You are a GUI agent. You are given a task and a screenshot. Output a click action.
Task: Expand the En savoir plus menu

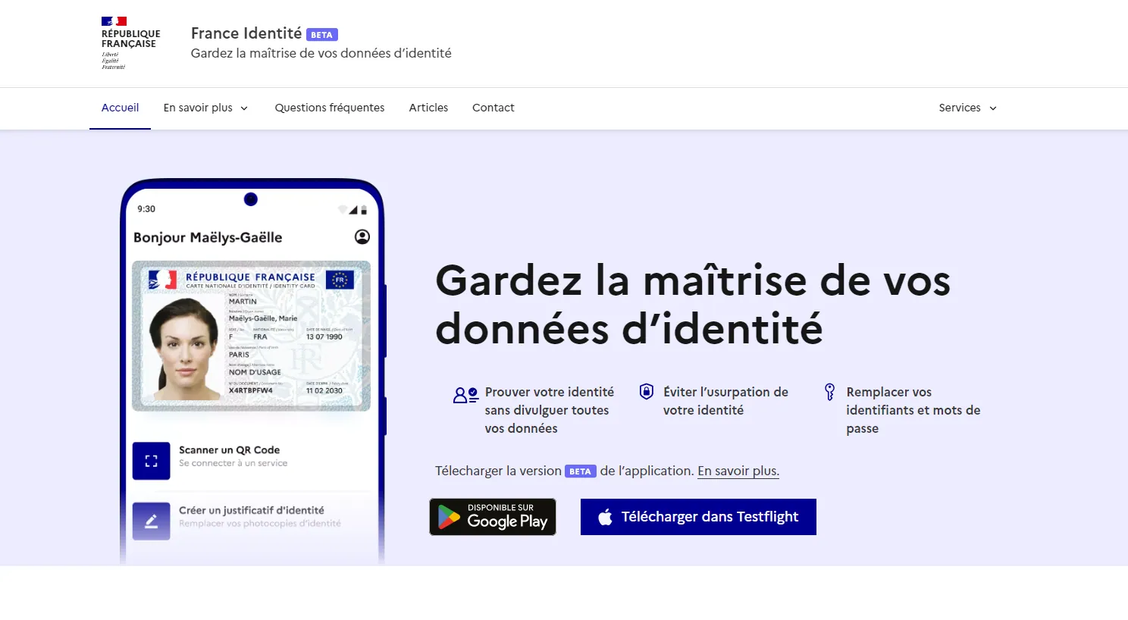[206, 108]
